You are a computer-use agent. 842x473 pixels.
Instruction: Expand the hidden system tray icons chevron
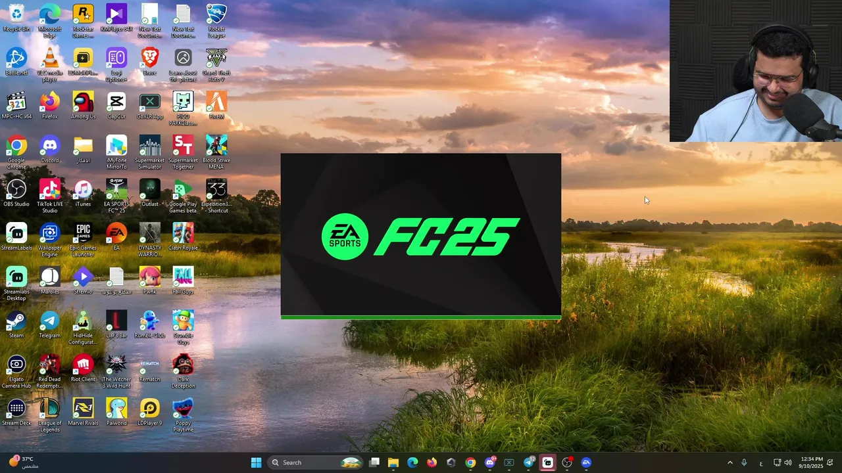(730, 462)
